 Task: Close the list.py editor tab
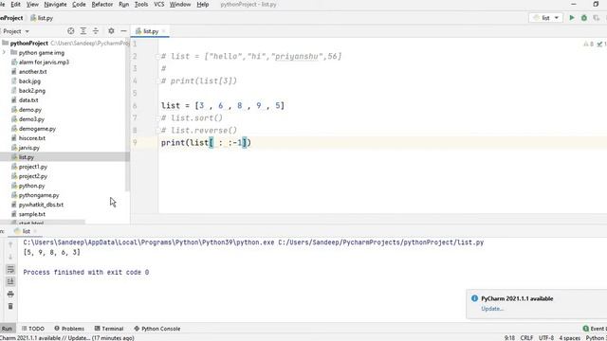[x=164, y=31]
